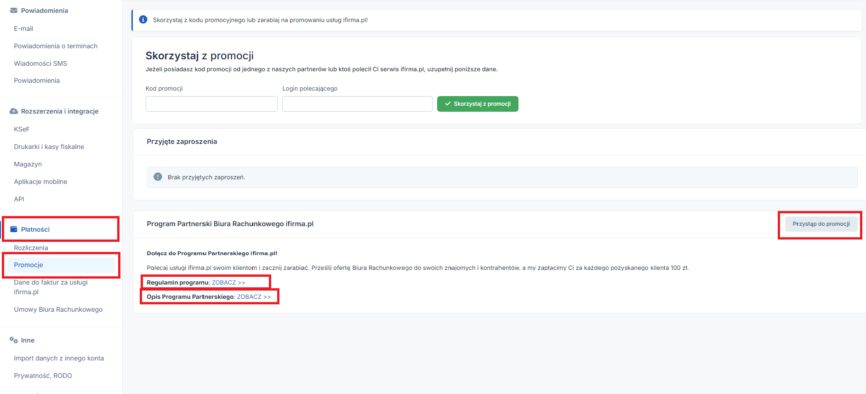Open the KSeF page

[22, 129]
